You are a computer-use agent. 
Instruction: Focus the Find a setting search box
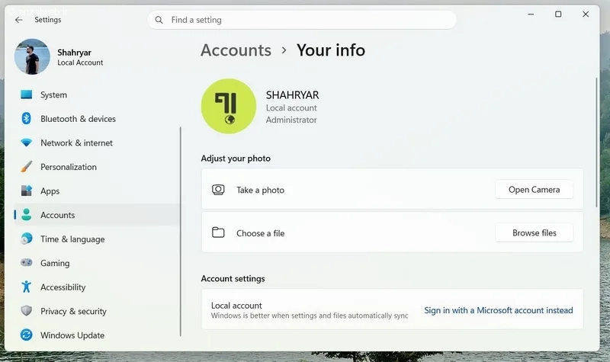pos(301,20)
